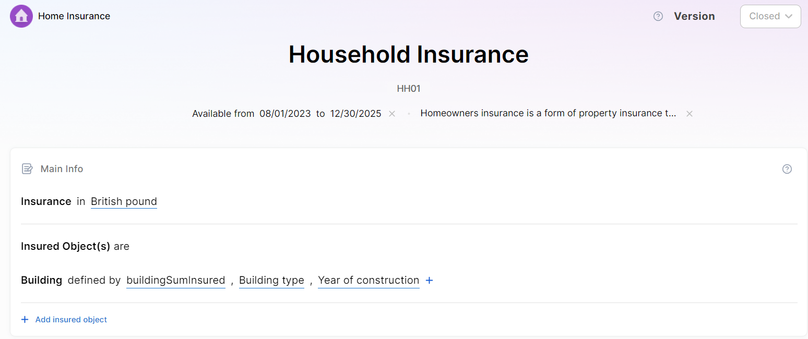The height and width of the screenshot is (339, 808).
Task: Change the British pound currency selection
Action: point(124,201)
